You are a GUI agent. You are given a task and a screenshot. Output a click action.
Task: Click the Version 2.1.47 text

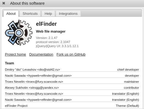pos(47,38)
